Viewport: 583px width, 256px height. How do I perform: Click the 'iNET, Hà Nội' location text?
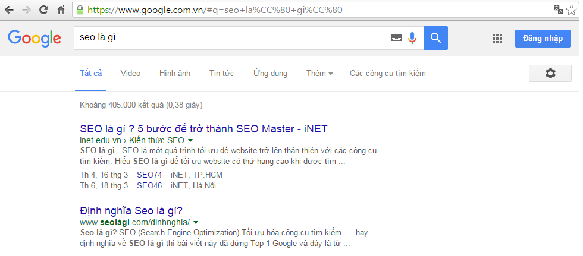193,185
